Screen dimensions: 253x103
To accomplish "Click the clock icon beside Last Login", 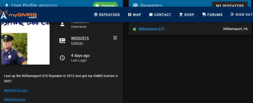I will click(x=62, y=58).
